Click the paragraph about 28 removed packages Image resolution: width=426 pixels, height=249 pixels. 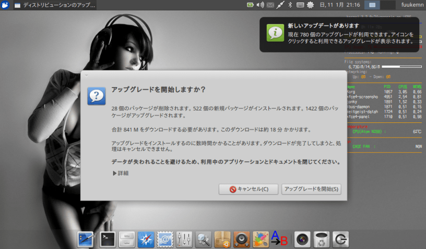click(225, 112)
